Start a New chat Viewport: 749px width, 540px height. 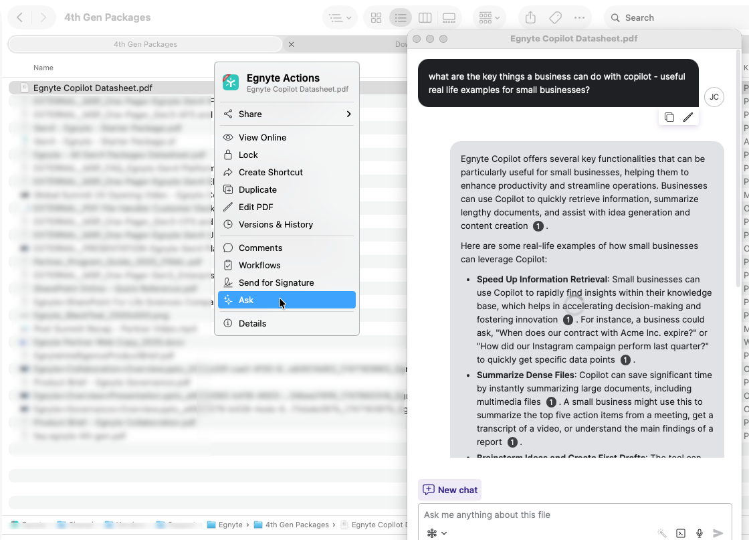click(450, 490)
